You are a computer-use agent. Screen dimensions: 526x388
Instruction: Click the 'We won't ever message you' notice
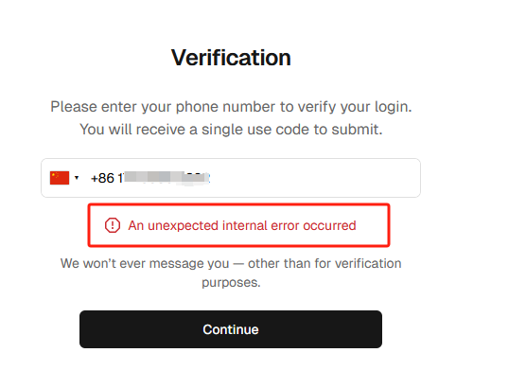pos(231,263)
